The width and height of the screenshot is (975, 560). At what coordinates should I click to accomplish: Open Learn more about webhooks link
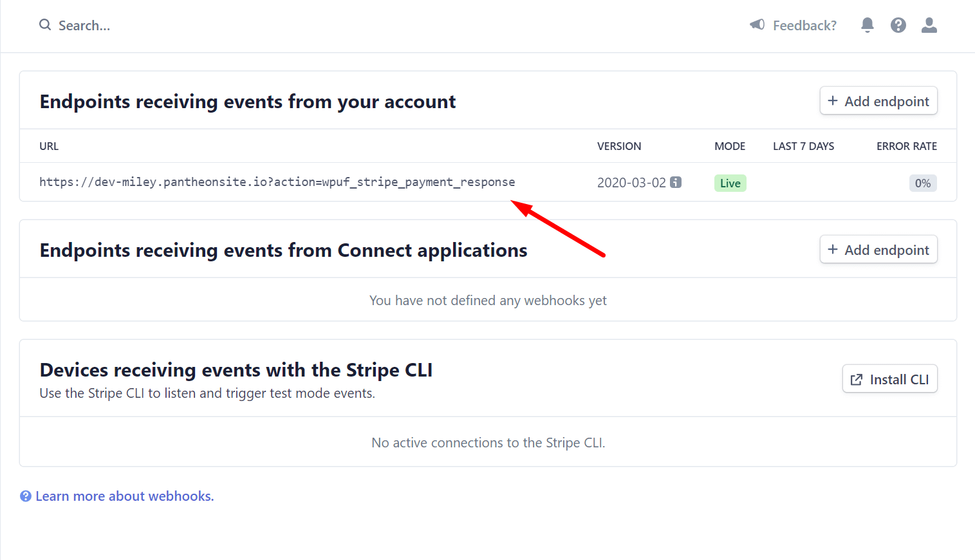tap(125, 496)
